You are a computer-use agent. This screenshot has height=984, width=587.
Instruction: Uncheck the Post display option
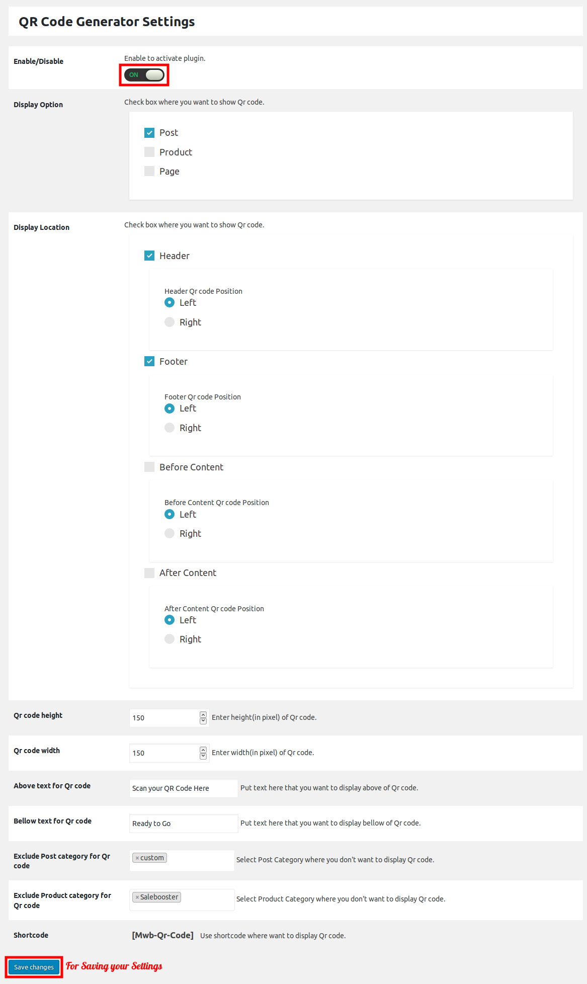click(149, 133)
